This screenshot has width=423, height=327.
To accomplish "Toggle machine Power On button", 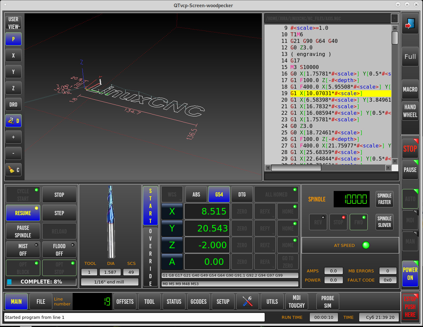I will (410, 274).
